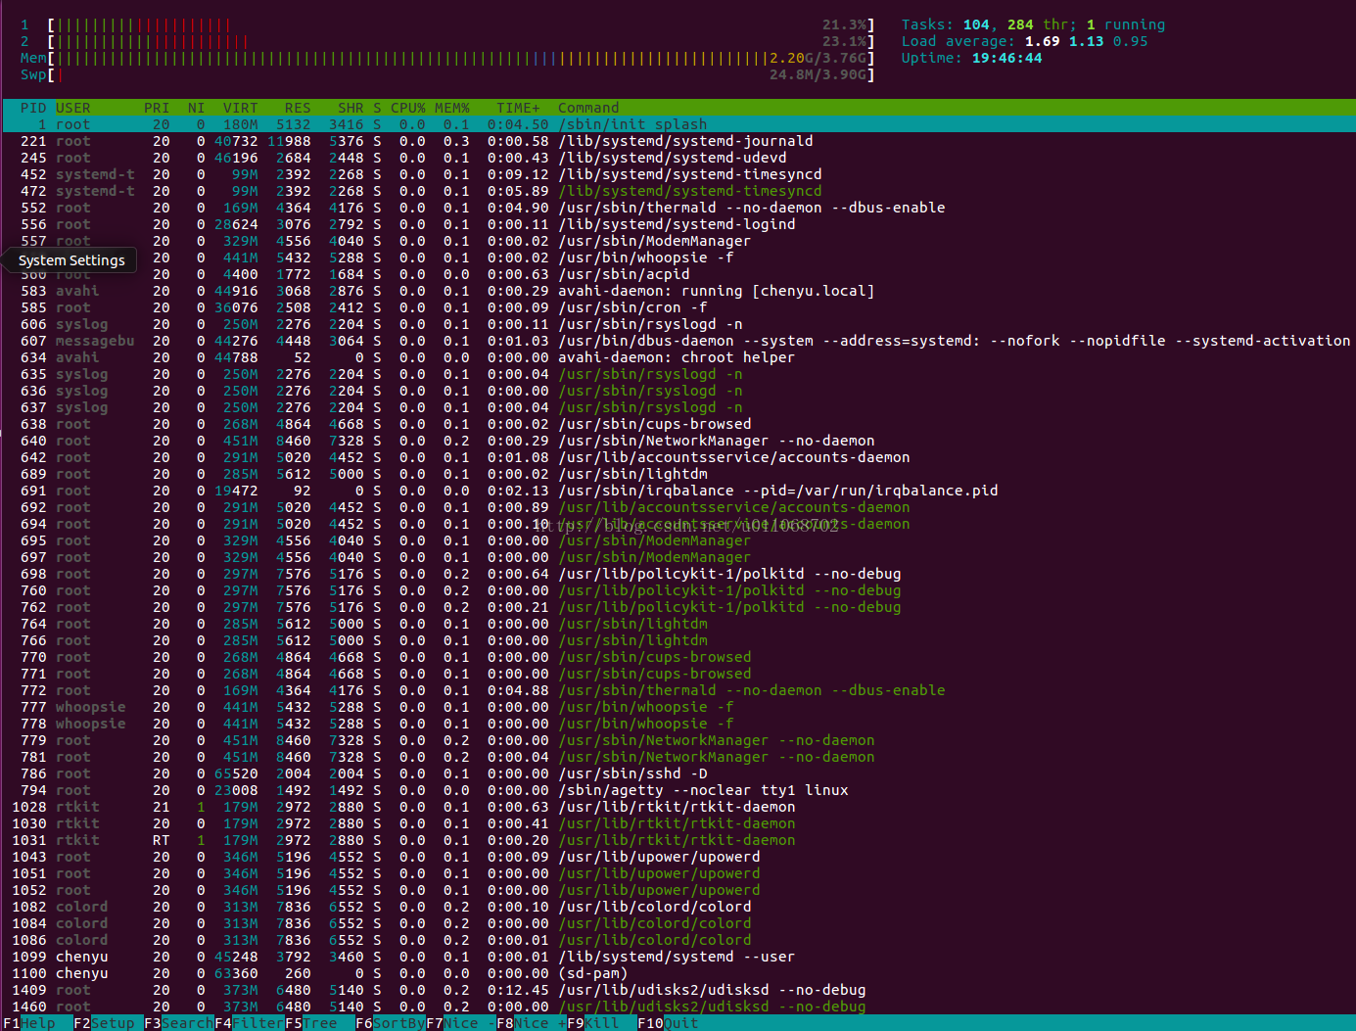This screenshot has height=1031, width=1356.
Task: Select the cups-browsed row with PID 638
Action: (678, 424)
